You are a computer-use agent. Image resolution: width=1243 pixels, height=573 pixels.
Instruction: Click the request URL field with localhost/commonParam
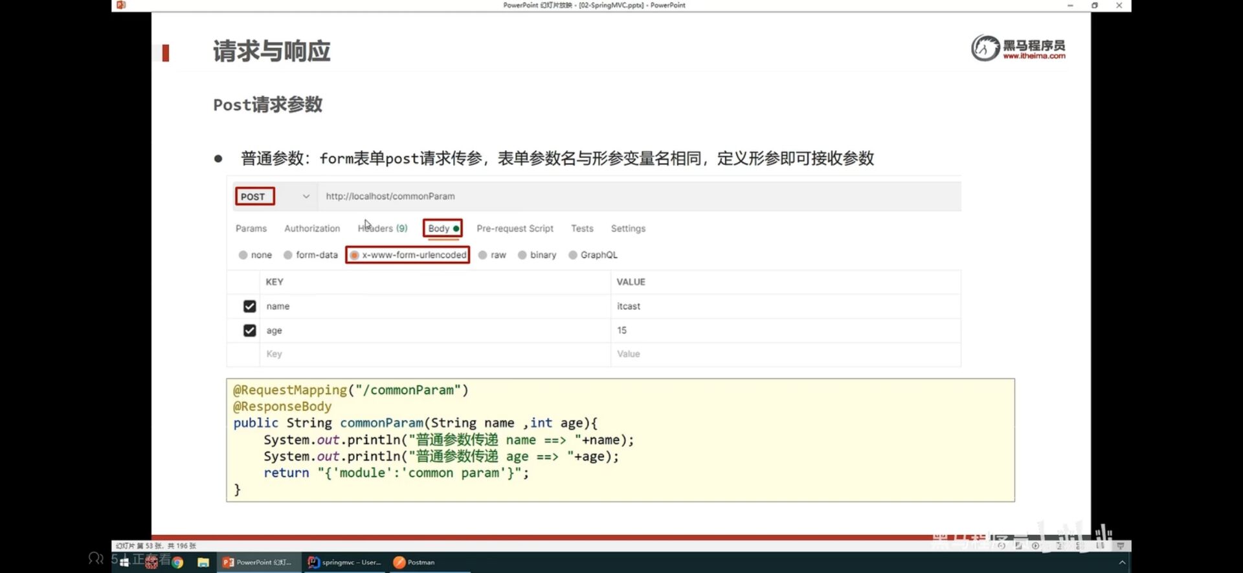pyautogui.click(x=640, y=197)
